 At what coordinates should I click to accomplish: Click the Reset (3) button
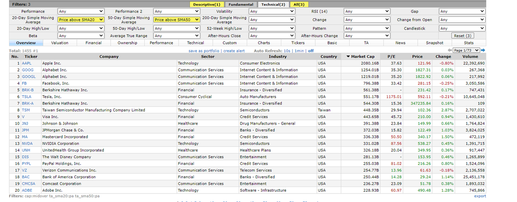(463, 36)
